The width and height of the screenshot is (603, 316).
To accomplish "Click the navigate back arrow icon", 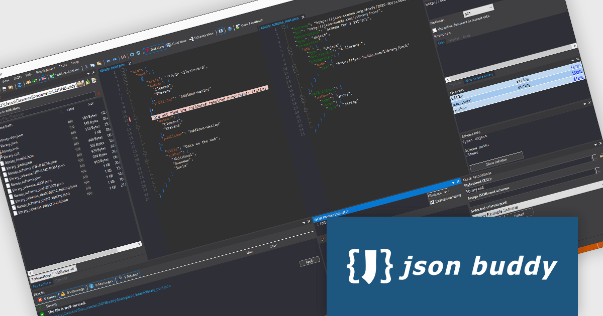I will point(132,55).
